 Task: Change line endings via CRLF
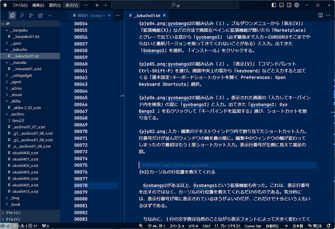pyautogui.click(x=206, y=226)
